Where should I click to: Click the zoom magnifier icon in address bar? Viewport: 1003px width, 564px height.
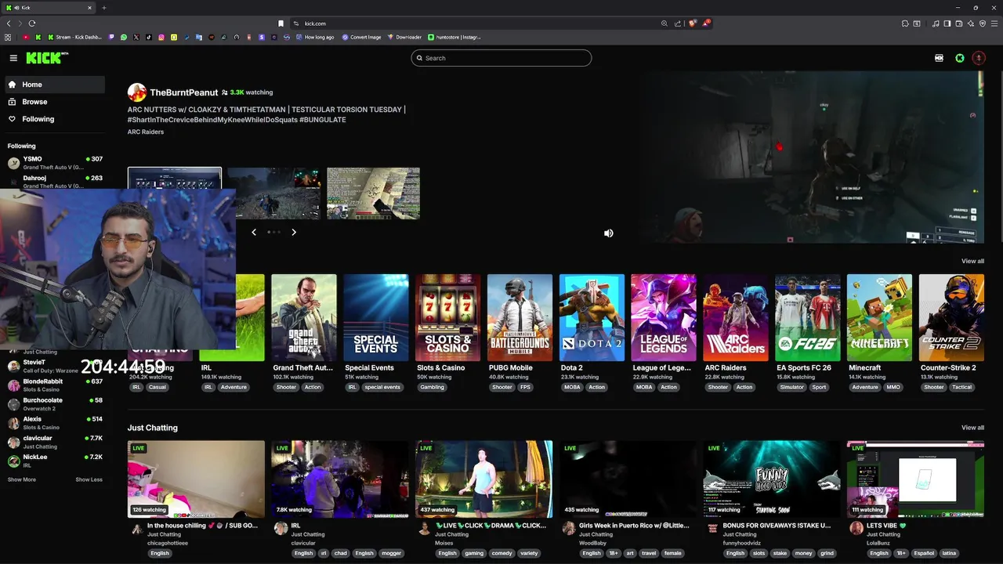click(664, 23)
